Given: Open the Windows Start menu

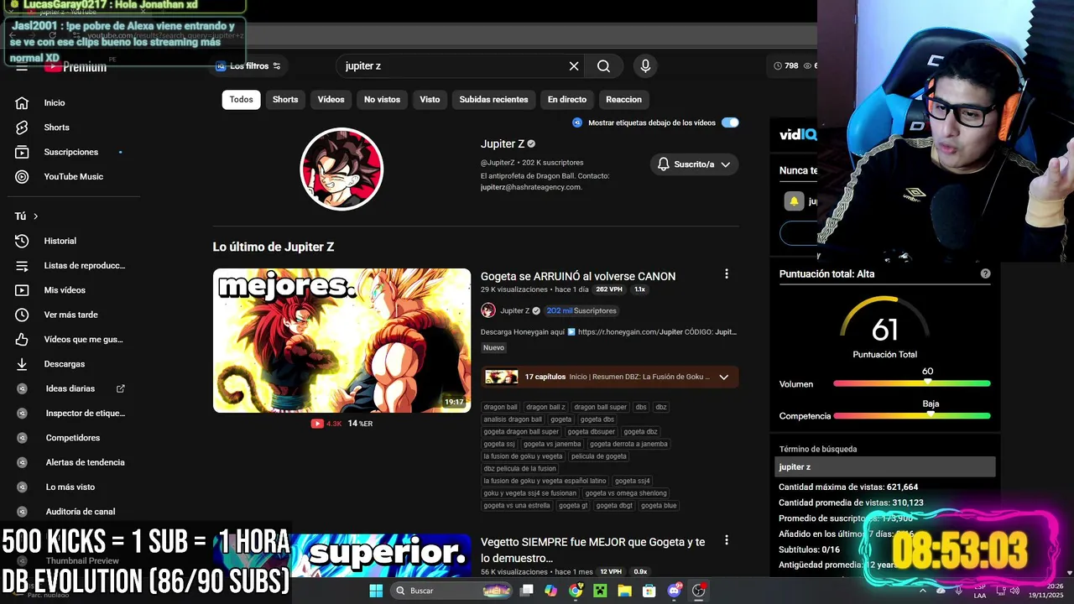Looking at the screenshot, I should [376, 591].
